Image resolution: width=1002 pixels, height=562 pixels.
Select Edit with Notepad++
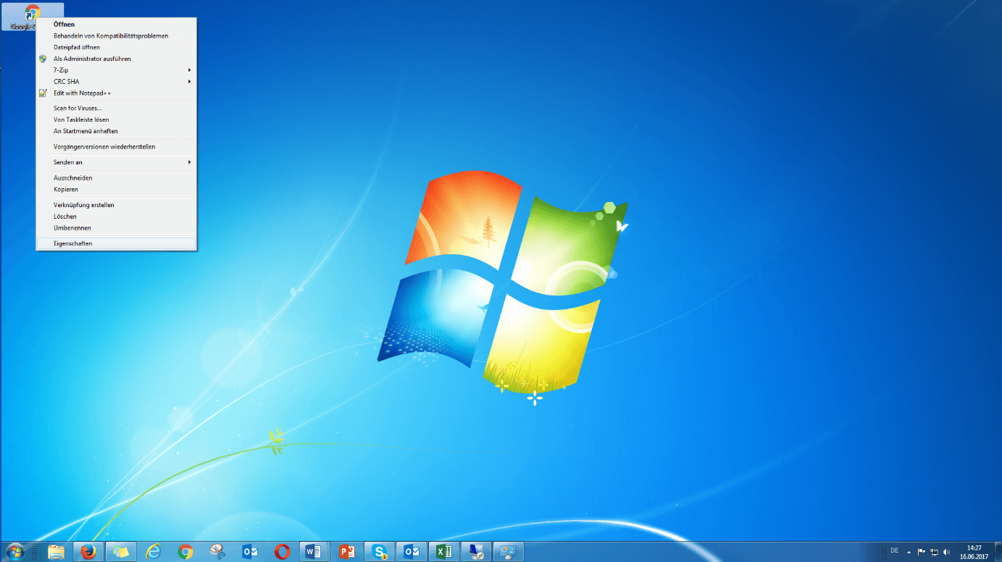pos(116,93)
